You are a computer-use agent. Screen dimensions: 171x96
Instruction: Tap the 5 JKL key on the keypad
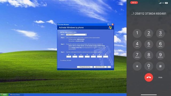(x=149, y=44)
